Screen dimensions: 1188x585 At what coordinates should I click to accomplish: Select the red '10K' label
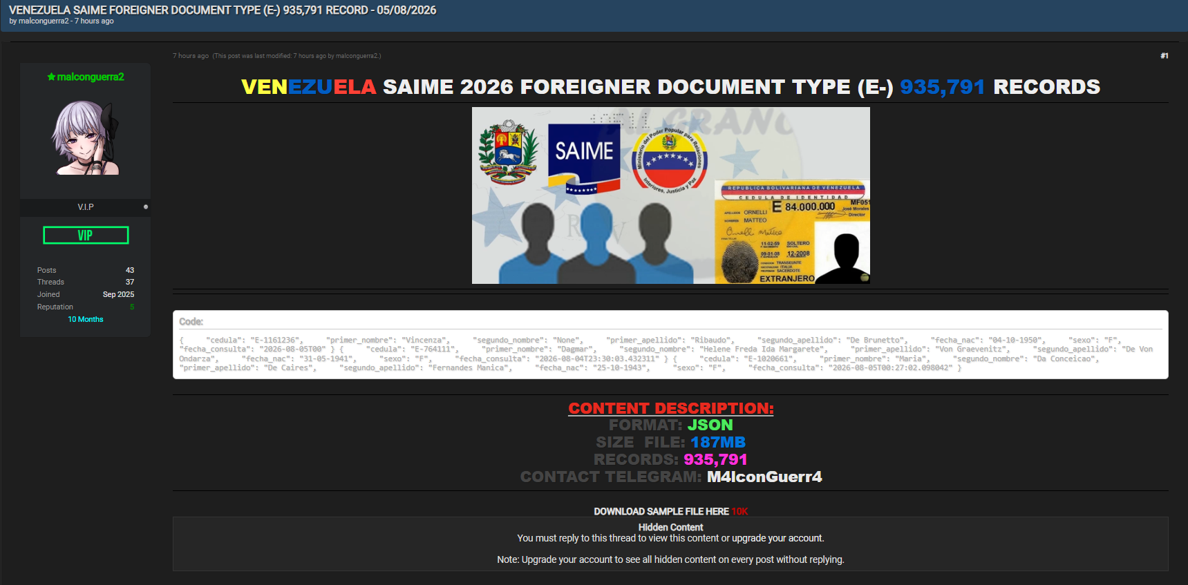(739, 512)
